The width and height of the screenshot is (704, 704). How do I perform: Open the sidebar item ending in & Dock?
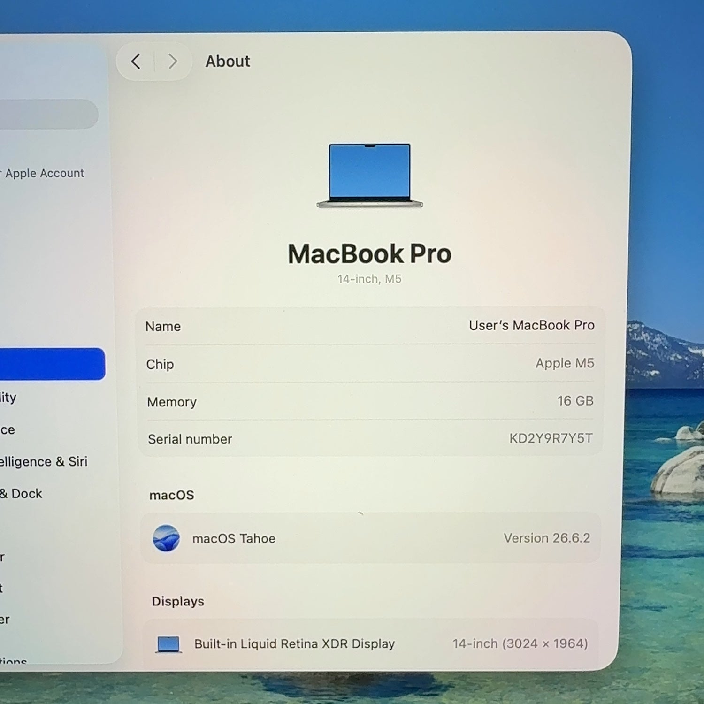tap(21, 494)
